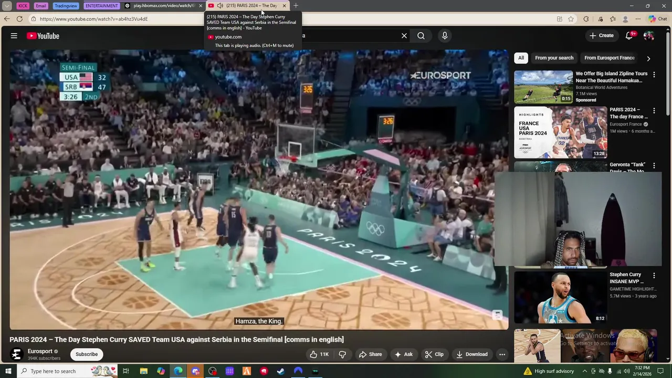Add this page to favorites star

(571, 19)
